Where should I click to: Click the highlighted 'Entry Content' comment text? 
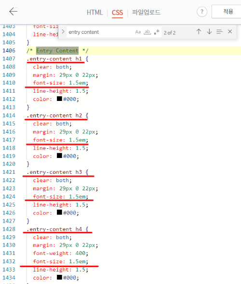click(57, 51)
